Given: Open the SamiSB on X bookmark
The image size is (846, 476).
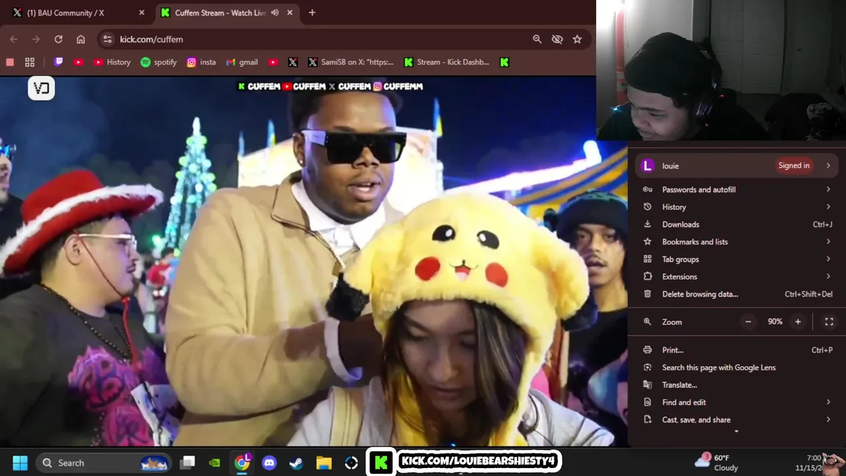Looking at the screenshot, I should pyautogui.click(x=350, y=62).
